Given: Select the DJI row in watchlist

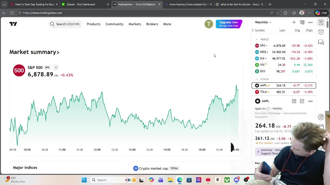Looking at the screenshot, I should [284, 58].
